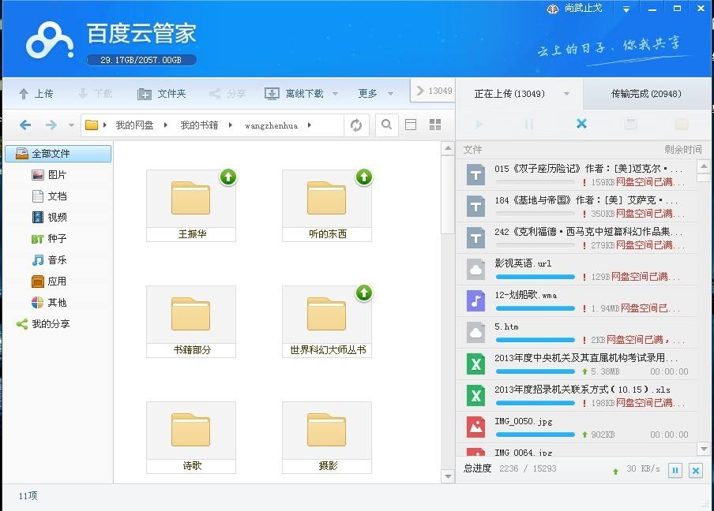Screen dimensions: 714x511
Task: Click file pane scrollbar up arrow
Action: (x=448, y=148)
